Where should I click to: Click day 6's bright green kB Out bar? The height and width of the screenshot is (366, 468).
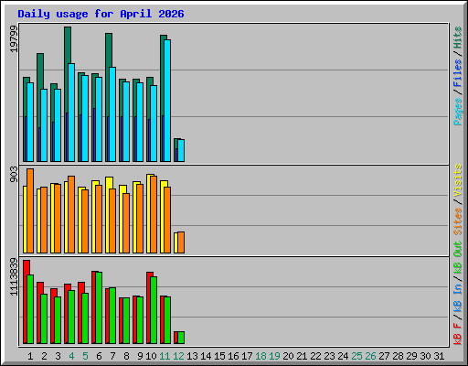[x=99, y=308]
